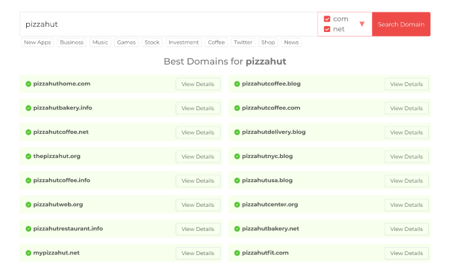This screenshot has width=457, height=274.
Task: Click the Search Domain button
Action: pos(401,24)
